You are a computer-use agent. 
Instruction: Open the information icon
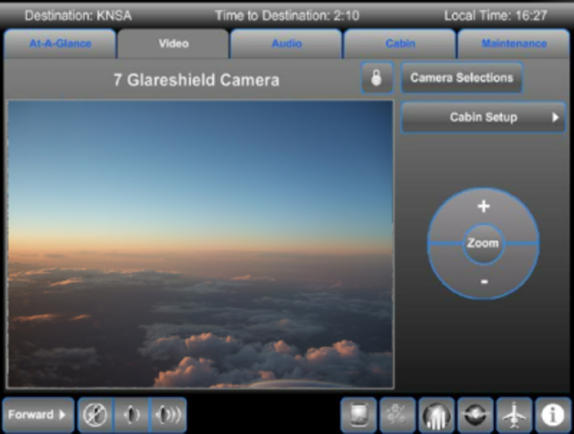click(553, 415)
